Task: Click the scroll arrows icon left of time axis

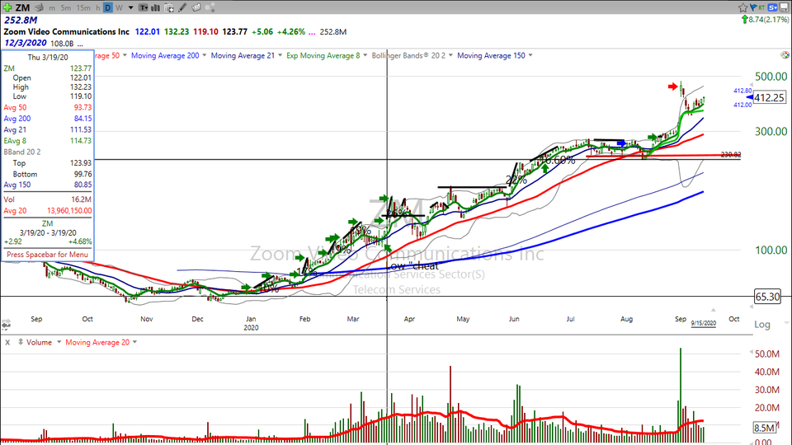Action: [x=6, y=323]
